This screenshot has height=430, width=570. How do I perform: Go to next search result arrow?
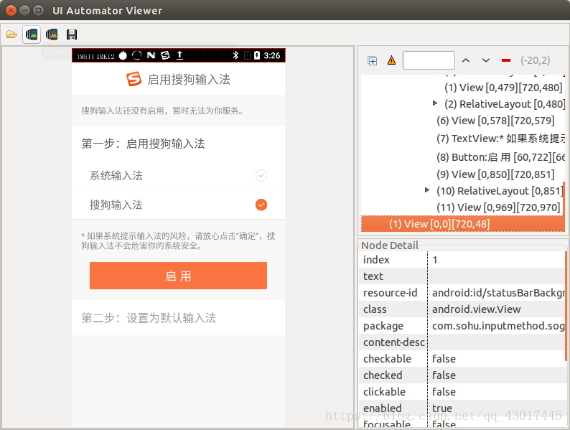(486, 60)
